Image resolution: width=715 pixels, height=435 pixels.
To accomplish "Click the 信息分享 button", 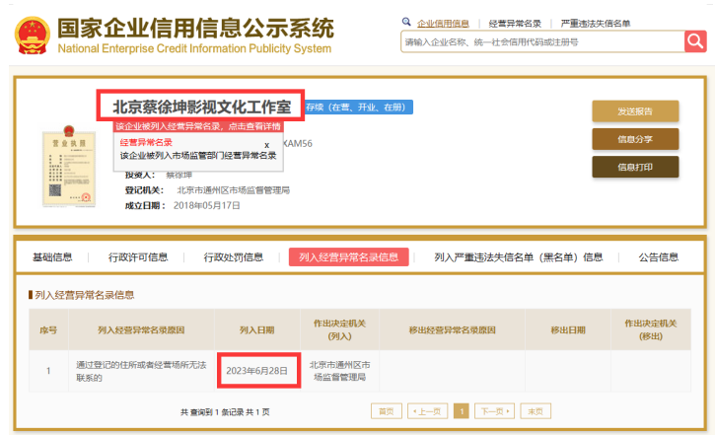I will (x=634, y=139).
